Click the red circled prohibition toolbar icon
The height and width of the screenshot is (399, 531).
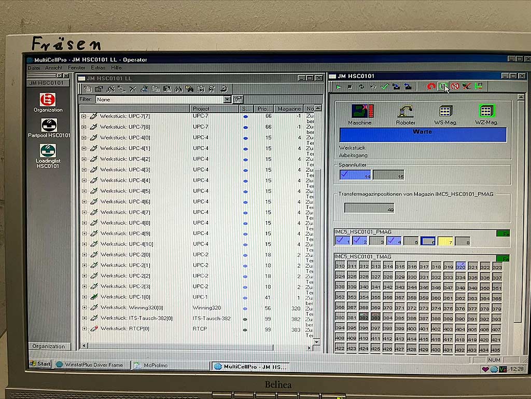click(x=455, y=86)
